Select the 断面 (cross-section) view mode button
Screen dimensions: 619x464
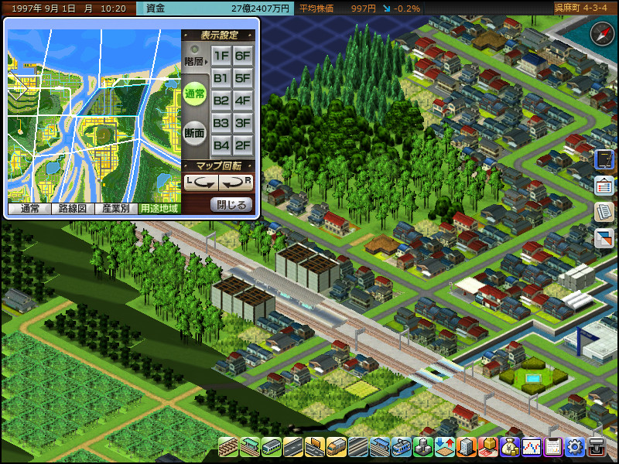click(x=195, y=133)
